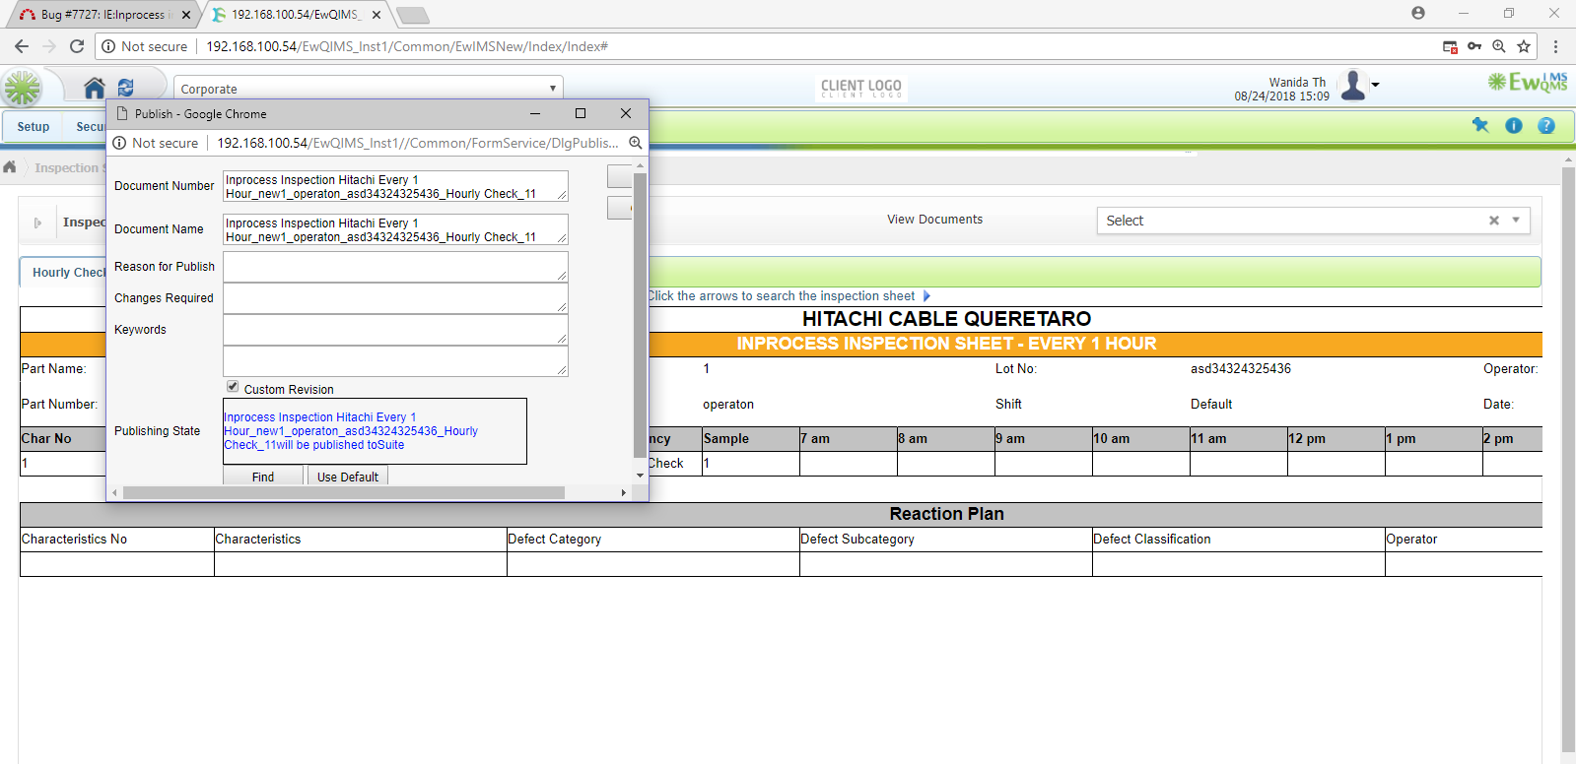Open the Corporate dropdown
This screenshot has height=764, width=1576.
(369, 89)
